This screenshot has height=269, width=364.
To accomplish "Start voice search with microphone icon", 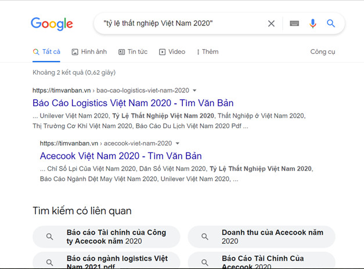I will [x=313, y=23].
